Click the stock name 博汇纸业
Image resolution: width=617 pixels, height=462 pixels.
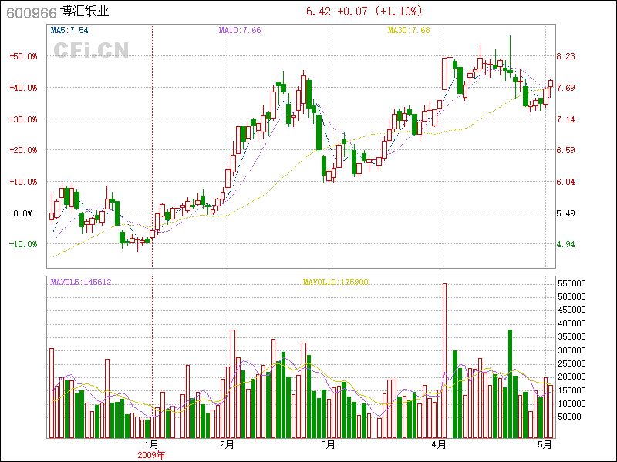click(x=83, y=12)
